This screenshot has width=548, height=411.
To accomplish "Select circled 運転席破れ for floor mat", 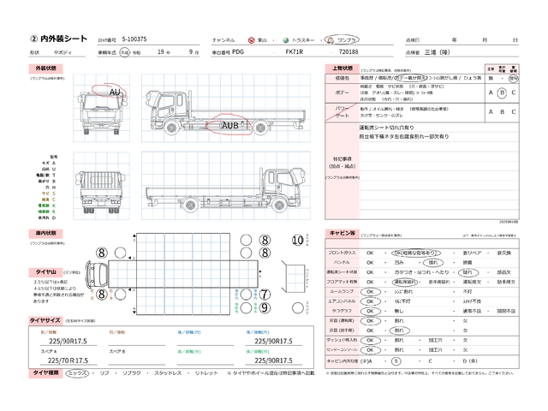I will pos(405,282).
